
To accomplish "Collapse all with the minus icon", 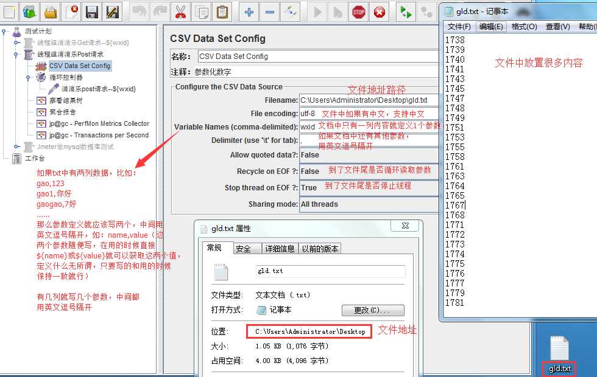I will point(270,12).
